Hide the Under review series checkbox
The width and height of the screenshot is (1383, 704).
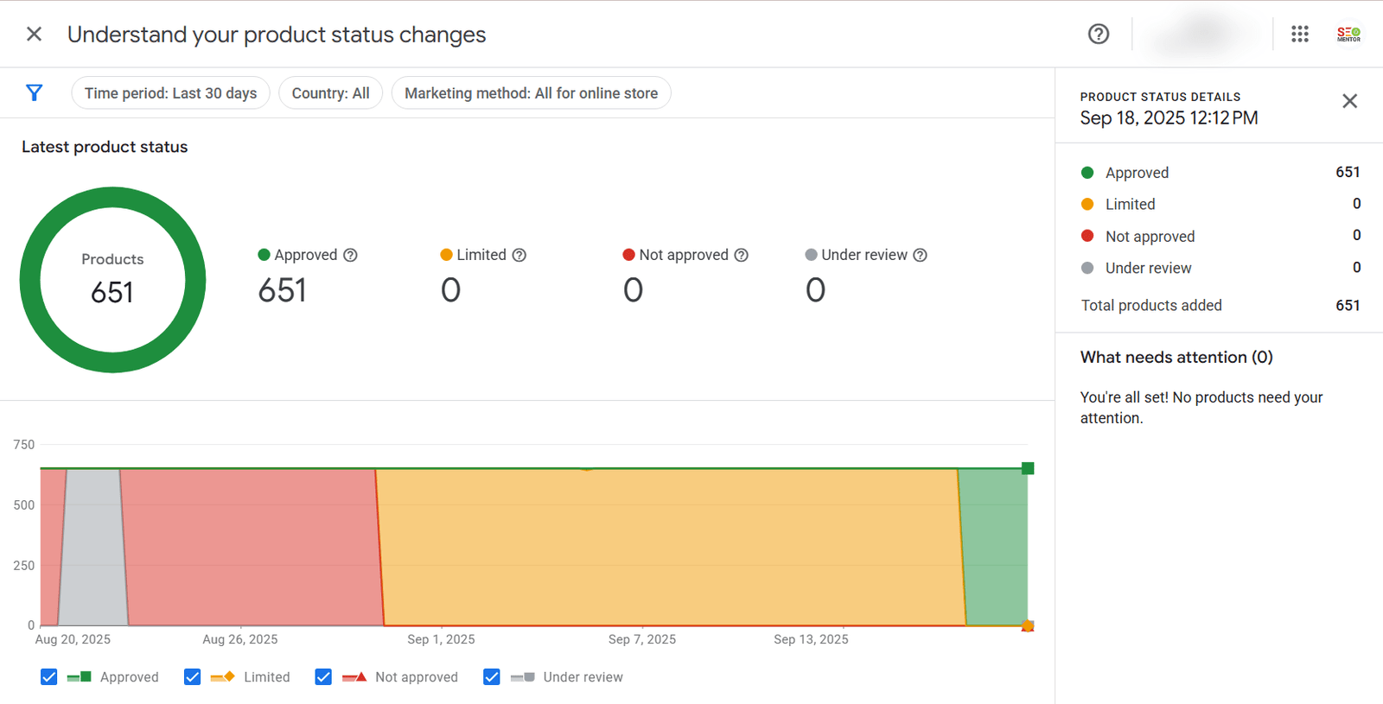(492, 677)
